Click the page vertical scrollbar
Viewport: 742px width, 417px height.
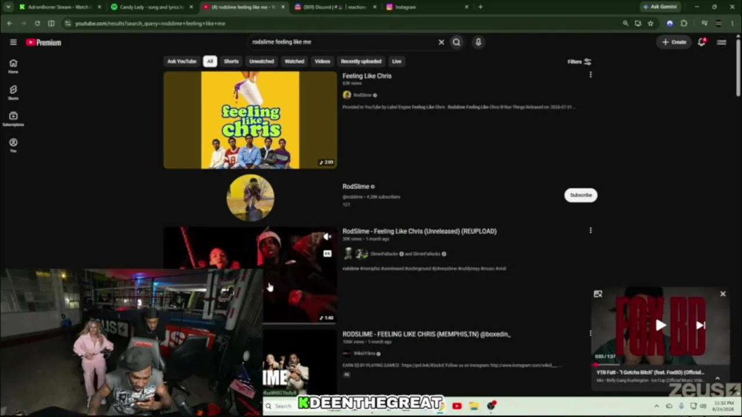[738, 67]
